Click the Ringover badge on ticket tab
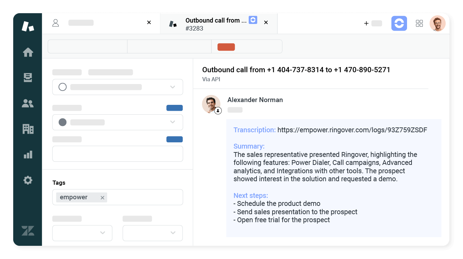This screenshot has width=463, height=259. 253,20
